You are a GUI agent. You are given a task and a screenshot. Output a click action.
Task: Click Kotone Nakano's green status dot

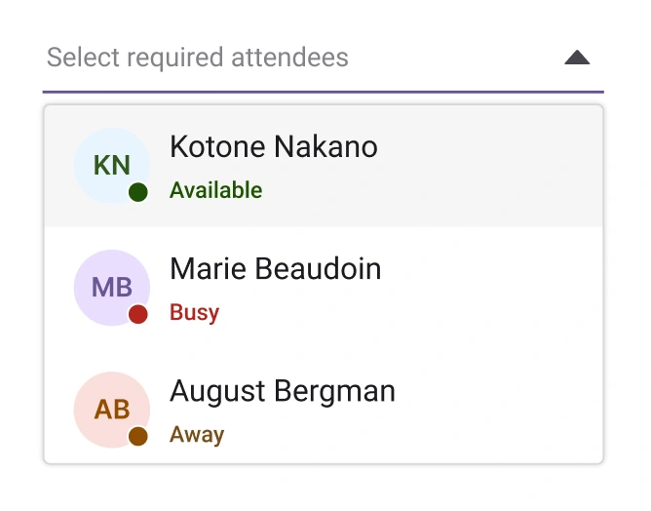pyautogui.click(x=138, y=192)
